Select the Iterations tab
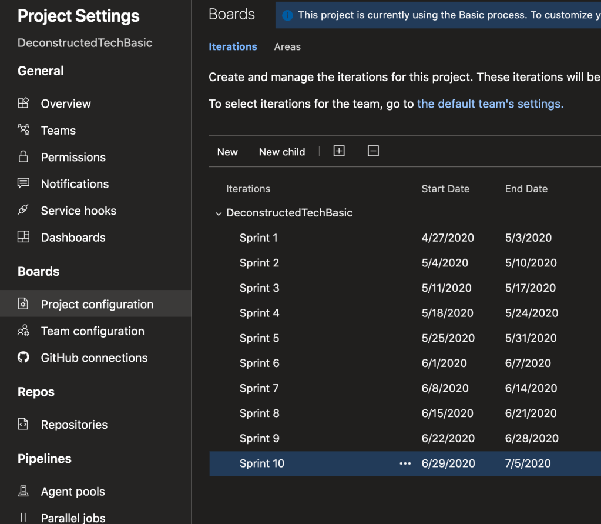Screen dimensions: 601x524 coord(233,47)
